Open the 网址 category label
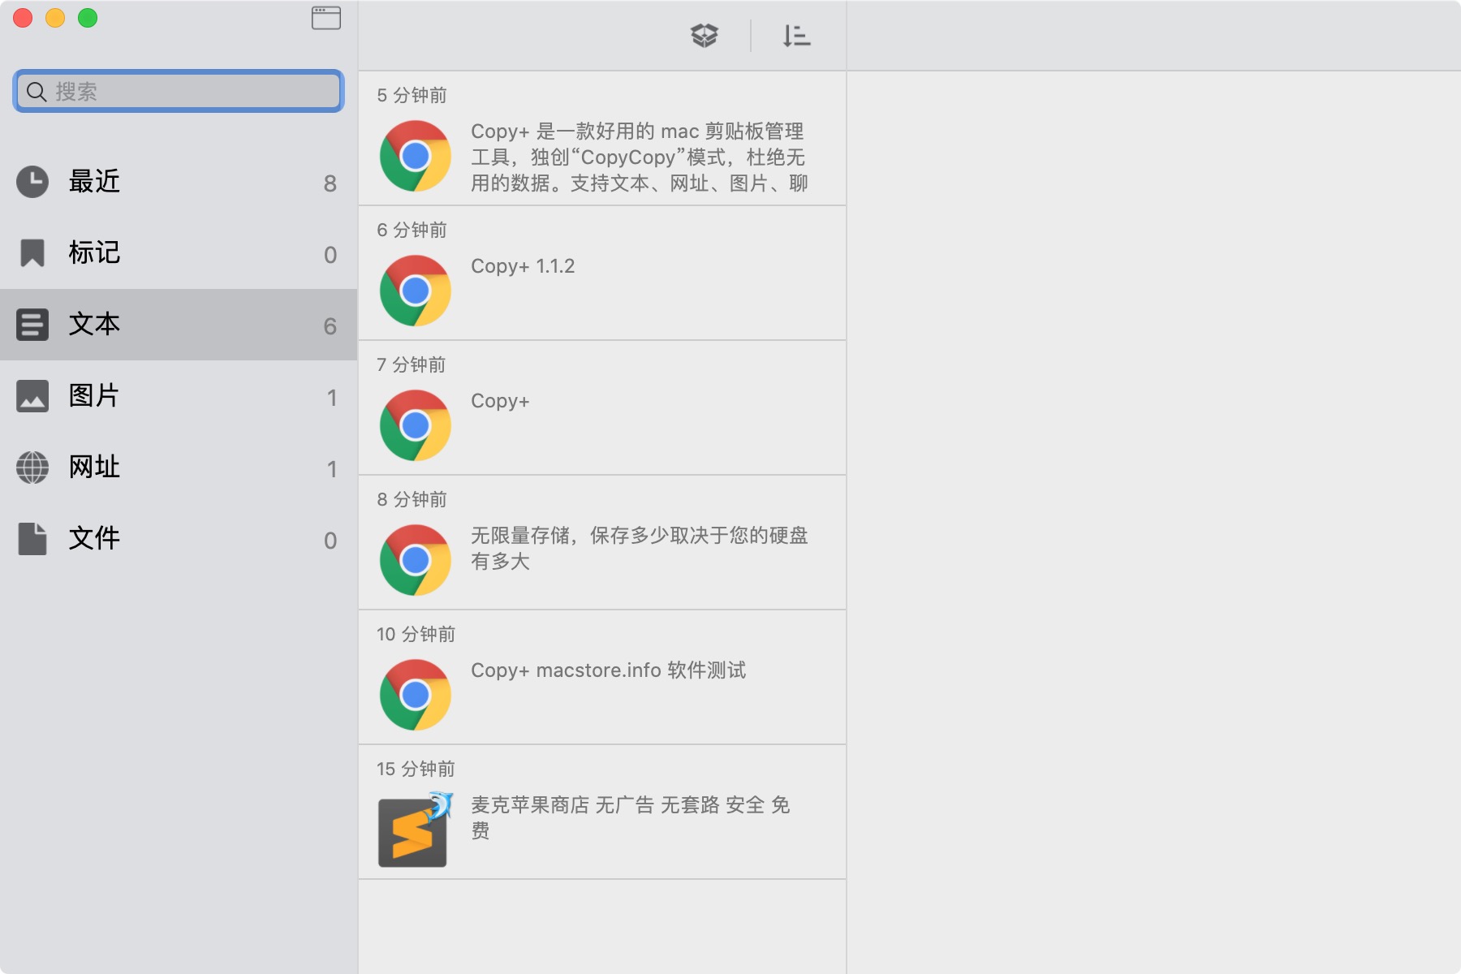This screenshot has height=974, width=1461. tap(94, 467)
